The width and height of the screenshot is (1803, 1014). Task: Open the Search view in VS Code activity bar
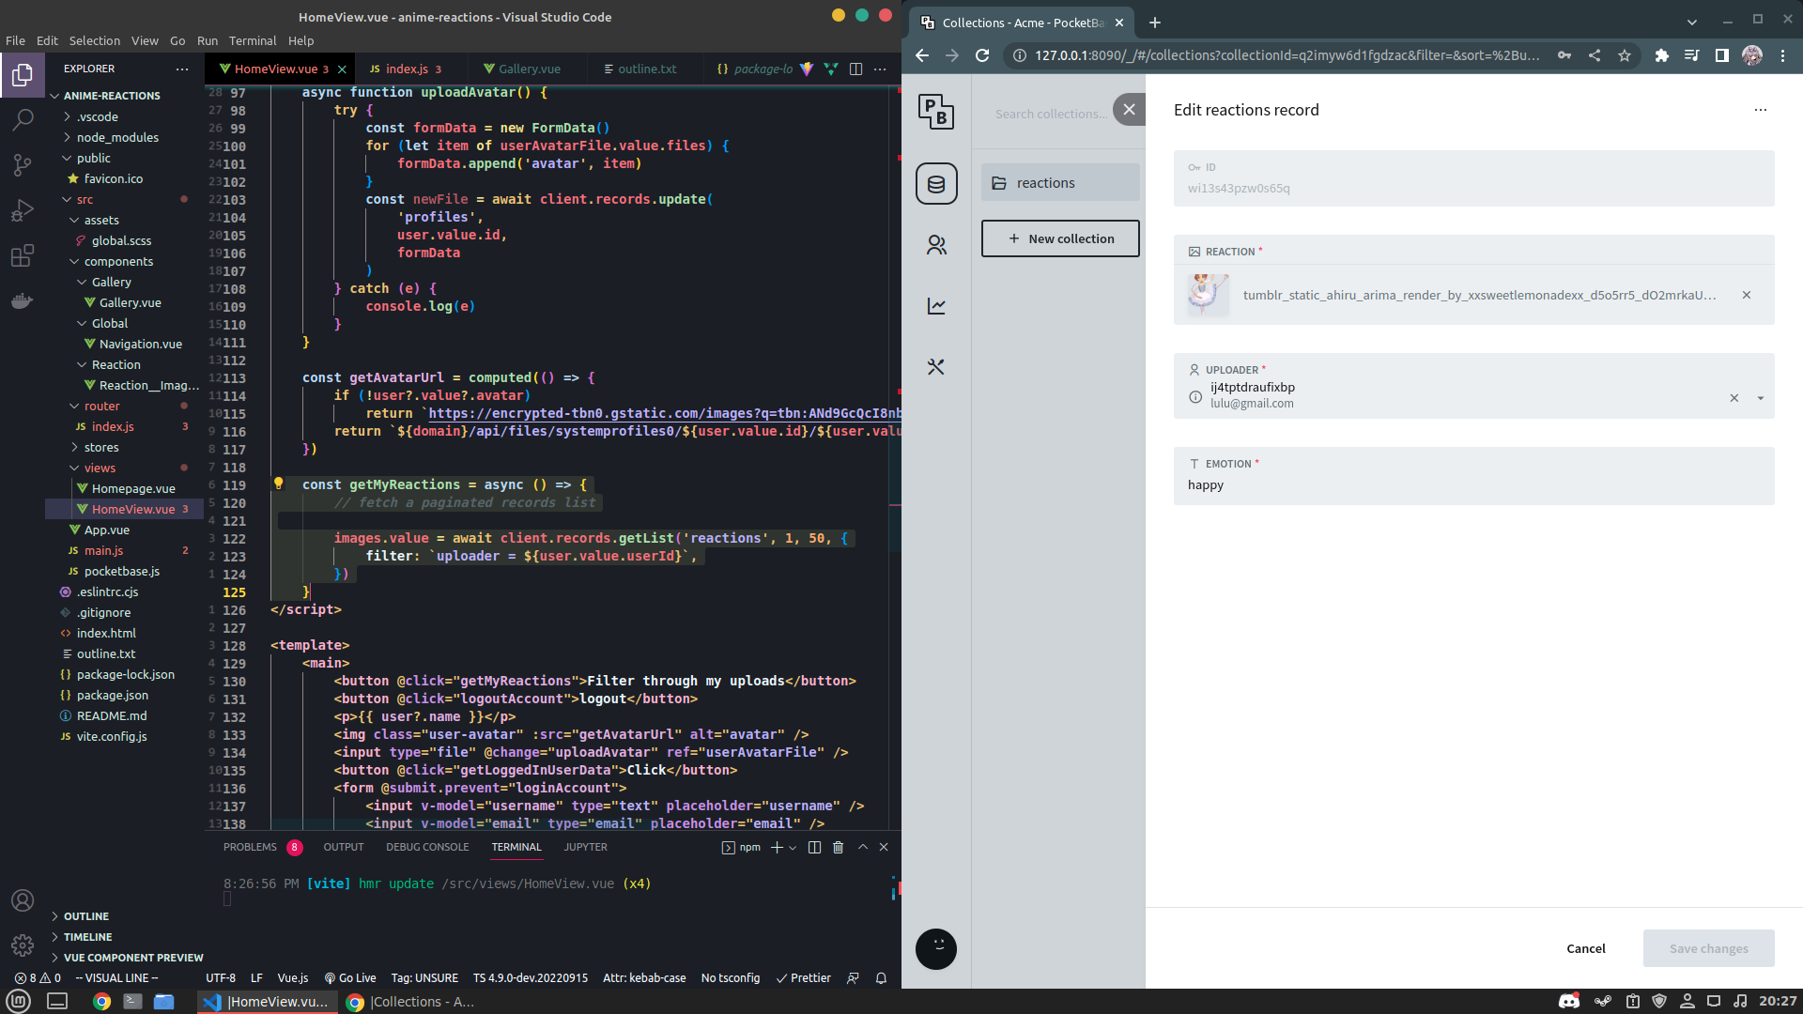click(x=23, y=119)
